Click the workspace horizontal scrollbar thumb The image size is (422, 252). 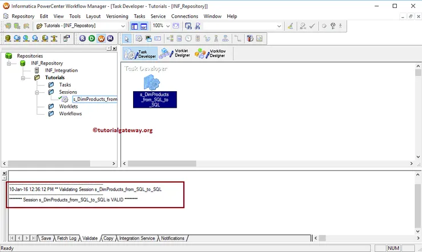tap(162, 163)
